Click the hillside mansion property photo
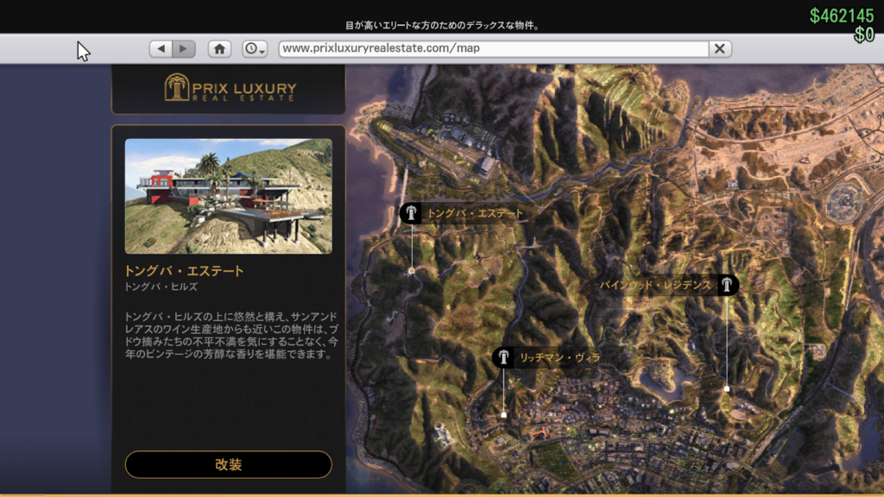This screenshot has width=884, height=497. [x=228, y=196]
